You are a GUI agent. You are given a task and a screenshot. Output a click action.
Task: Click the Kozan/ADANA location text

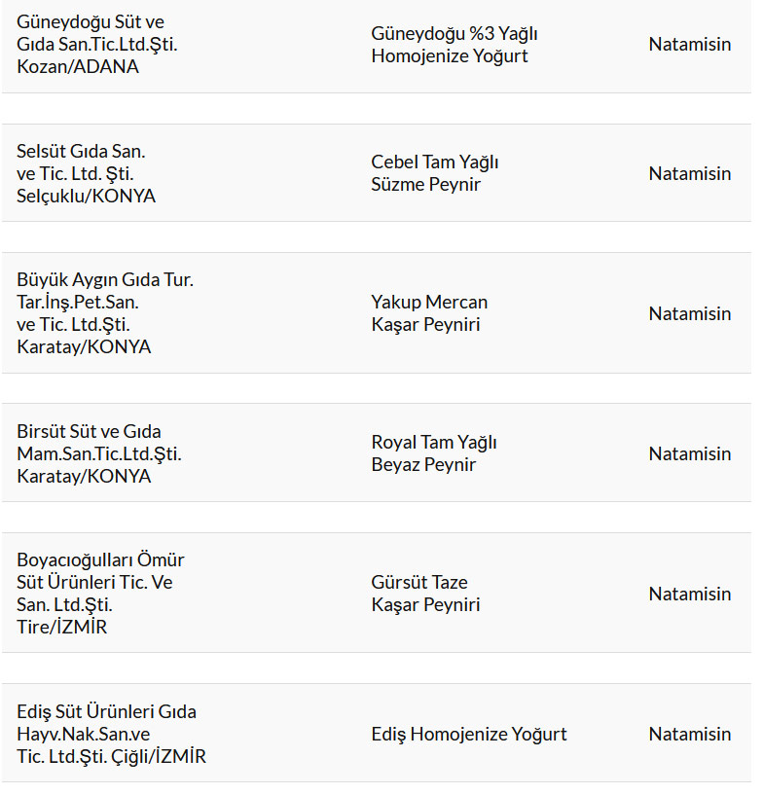(x=78, y=67)
